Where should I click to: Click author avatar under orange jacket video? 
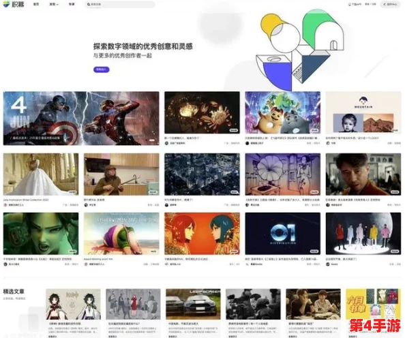pos(328,204)
